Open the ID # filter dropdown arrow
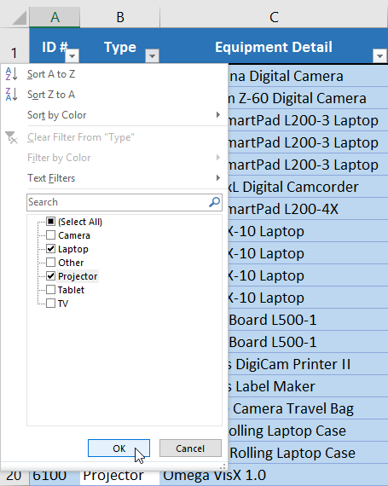This screenshot has width=388, height=486. (72, 55)
